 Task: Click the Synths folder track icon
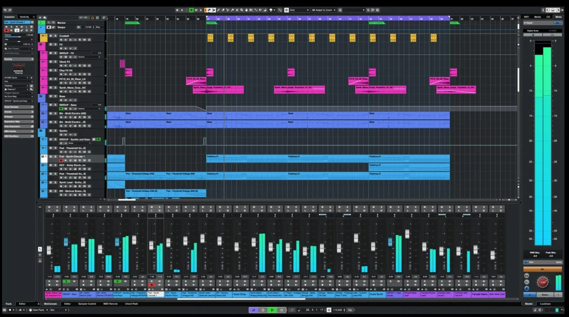tap(41, 131)
